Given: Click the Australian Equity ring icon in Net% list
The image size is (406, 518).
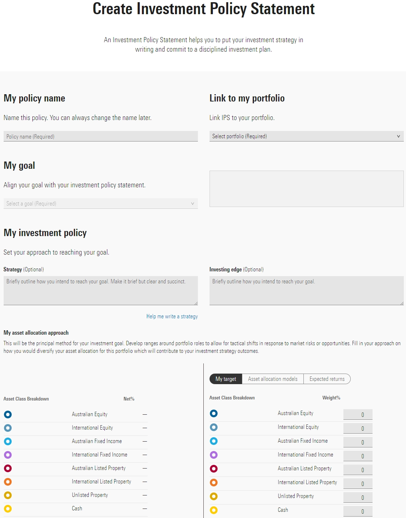Looking at the screenshot, I should click(8, 414).
